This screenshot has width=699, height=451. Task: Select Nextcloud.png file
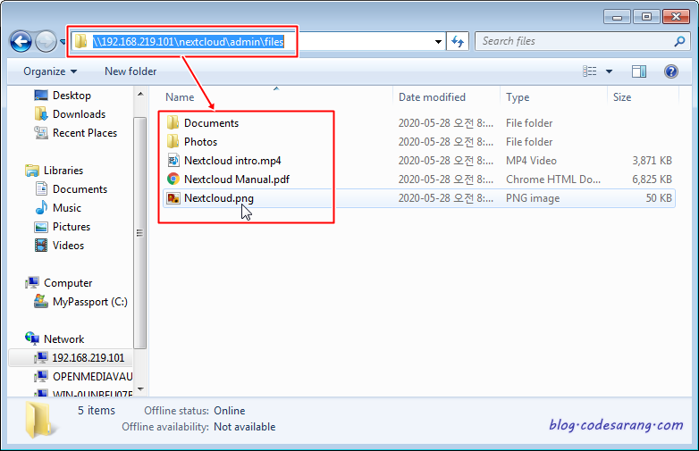coord(219,198)
